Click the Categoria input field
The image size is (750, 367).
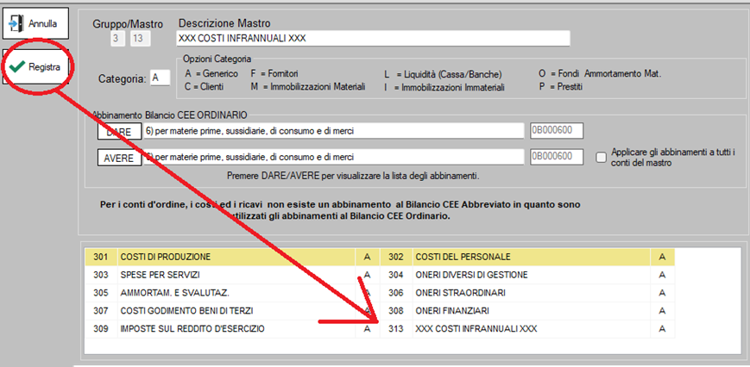tap(160, 78)
